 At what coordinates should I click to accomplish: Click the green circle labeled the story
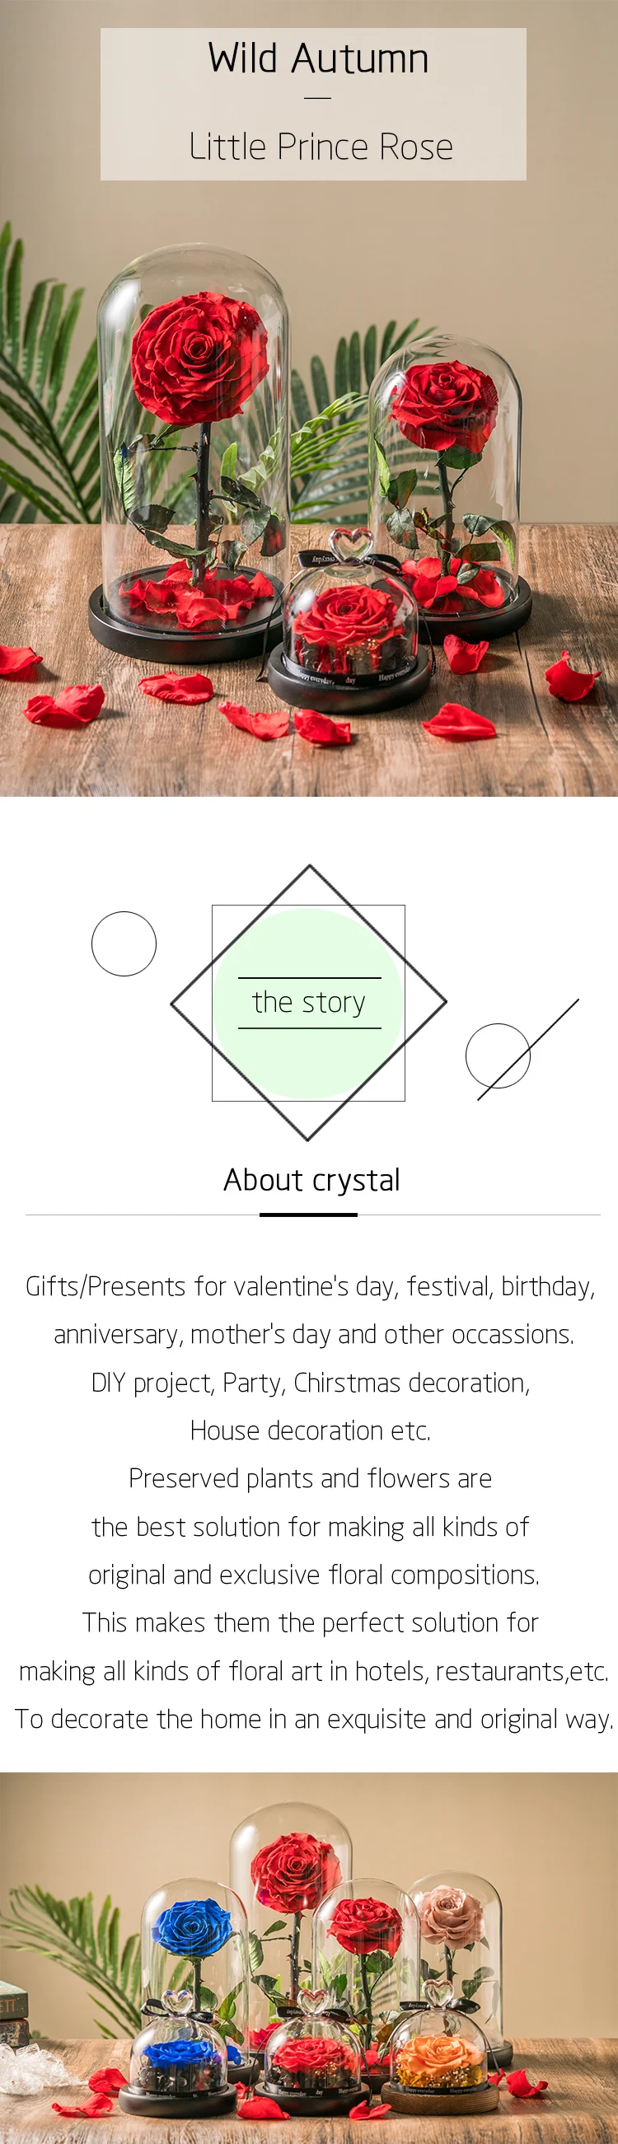(308, 1002)
